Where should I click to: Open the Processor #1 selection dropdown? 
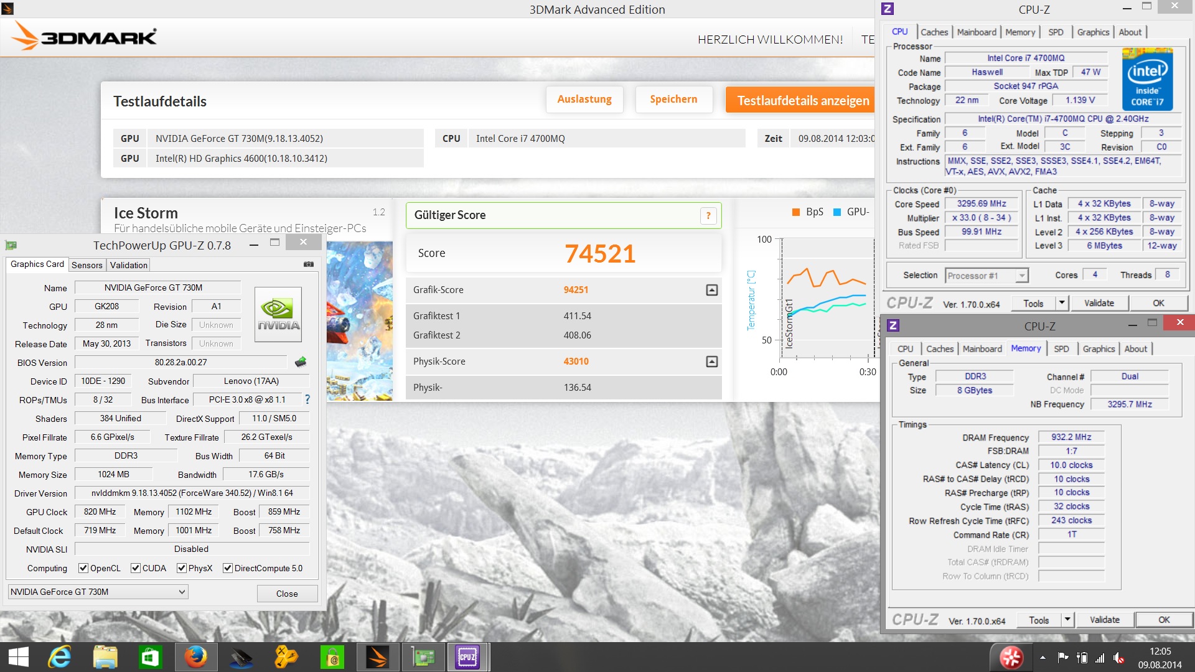[x=987, y=276]
